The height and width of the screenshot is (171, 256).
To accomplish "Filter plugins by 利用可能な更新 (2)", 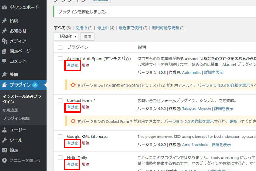I will point(168,28).
